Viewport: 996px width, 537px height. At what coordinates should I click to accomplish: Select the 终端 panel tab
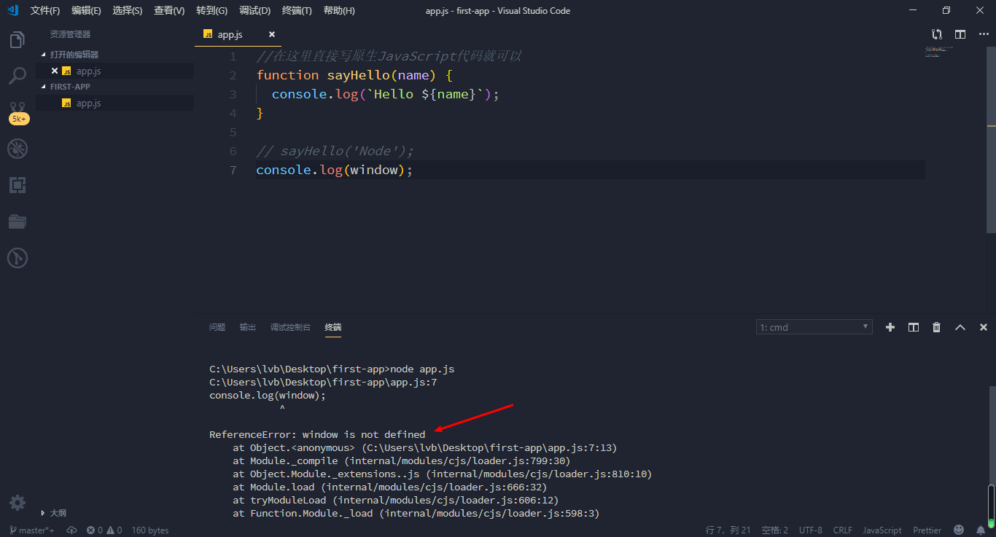[x=333, y=327]
